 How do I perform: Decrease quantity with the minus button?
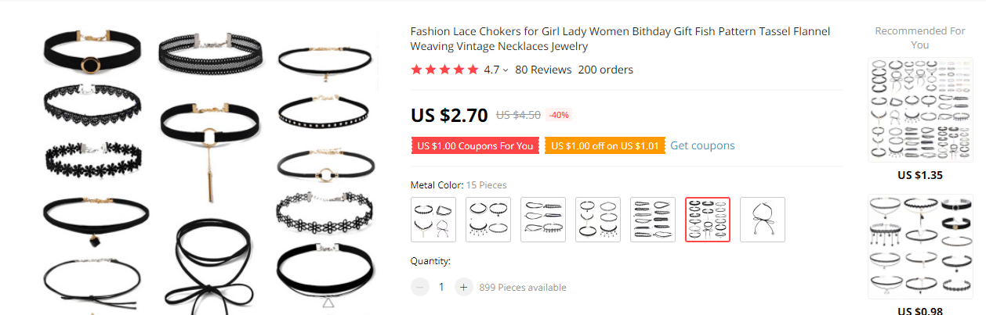coord(420,287)
